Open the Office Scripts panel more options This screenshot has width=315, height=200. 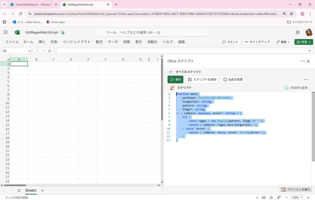(302, 61)
